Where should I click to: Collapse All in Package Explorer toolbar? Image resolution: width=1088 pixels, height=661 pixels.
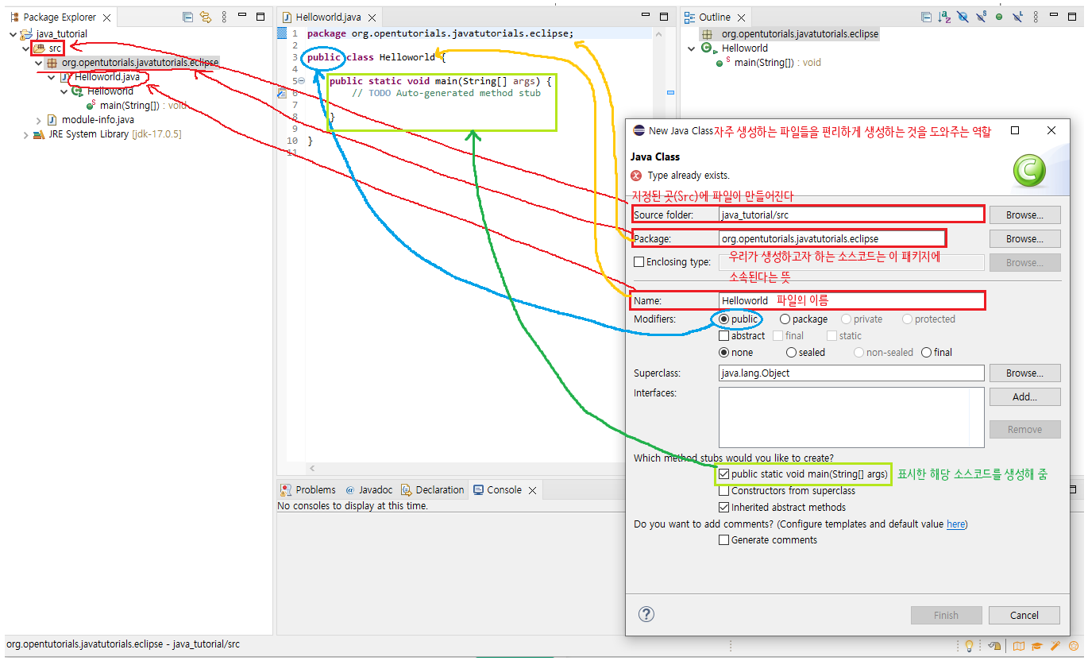[187, 17]
